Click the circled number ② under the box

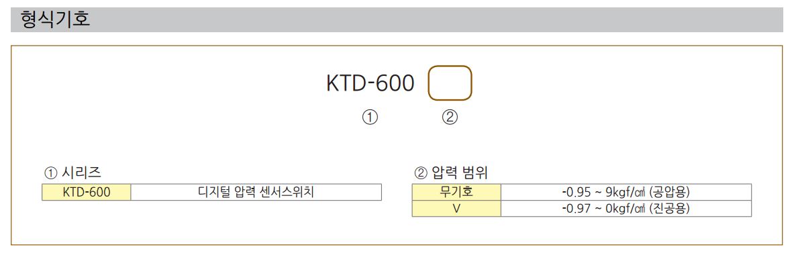(450, 117)
